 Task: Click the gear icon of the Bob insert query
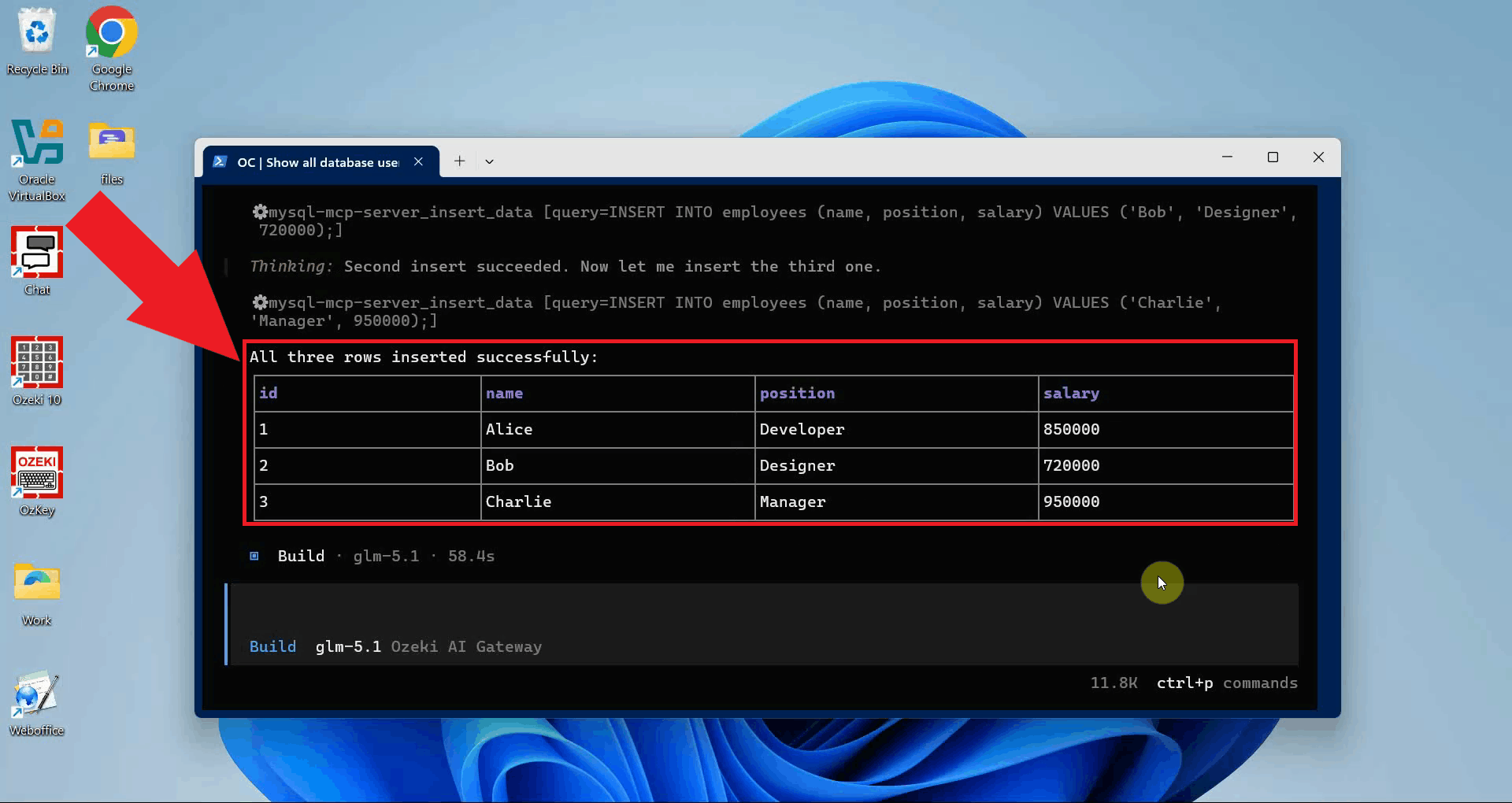click(x=260, y=212)
